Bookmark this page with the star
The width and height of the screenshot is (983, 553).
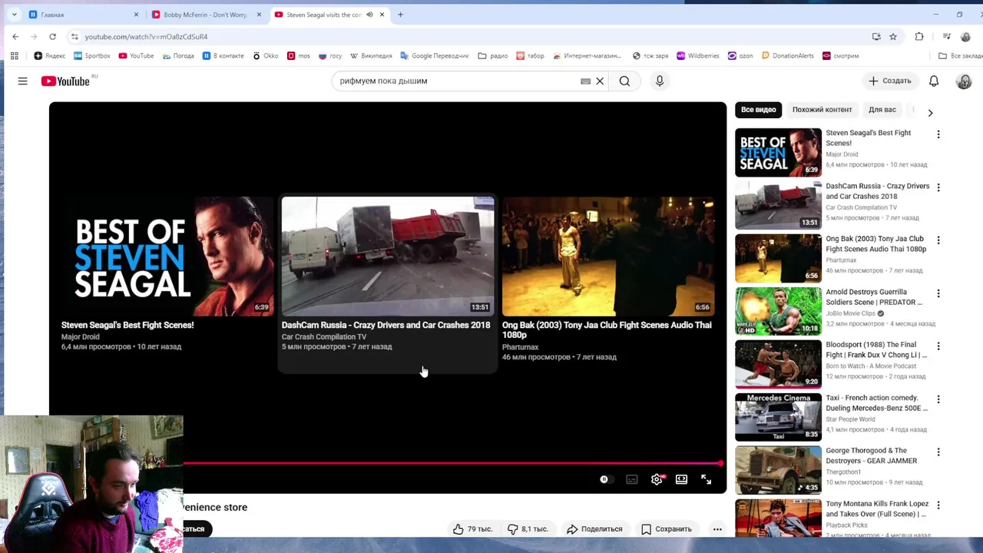point(893,36)
